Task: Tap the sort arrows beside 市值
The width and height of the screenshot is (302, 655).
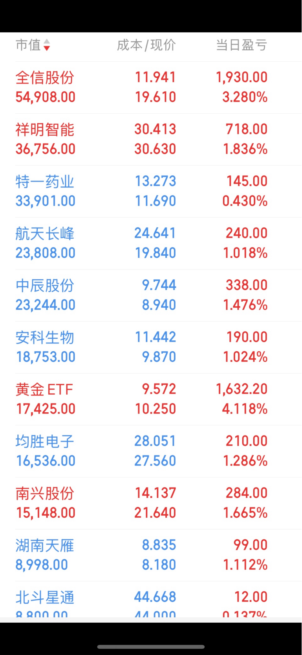Action: [47, 45]
